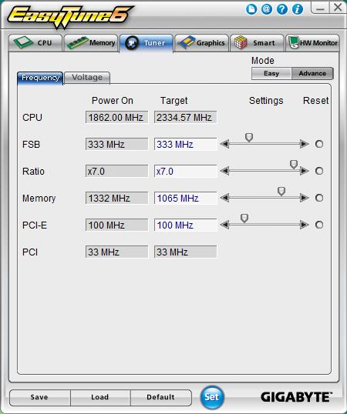
Task: Decrease FSB with left arrow
Action: 224,144
